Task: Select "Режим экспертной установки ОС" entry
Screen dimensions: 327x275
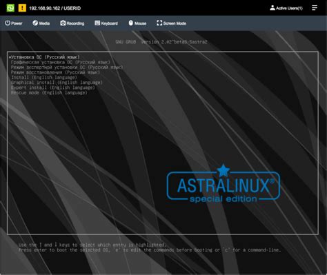Action: click(67, 68)
